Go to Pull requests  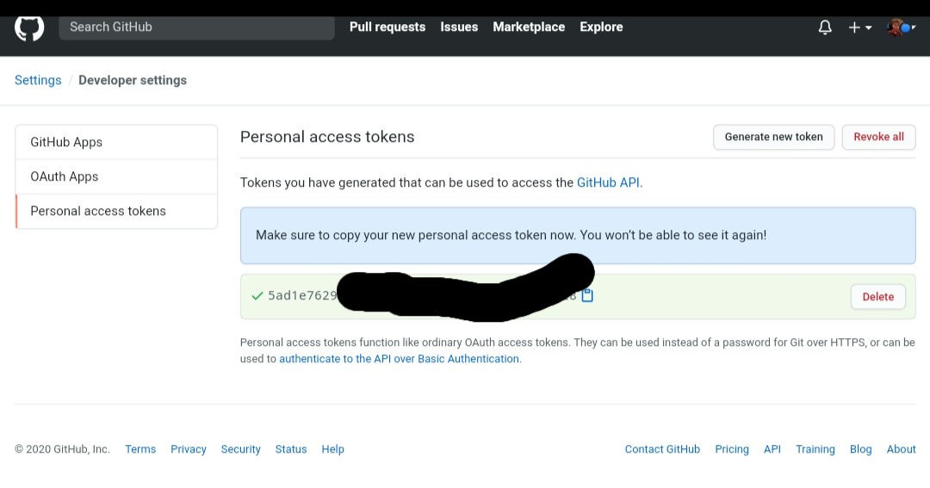pyautogui.click(x=387, y=28)
